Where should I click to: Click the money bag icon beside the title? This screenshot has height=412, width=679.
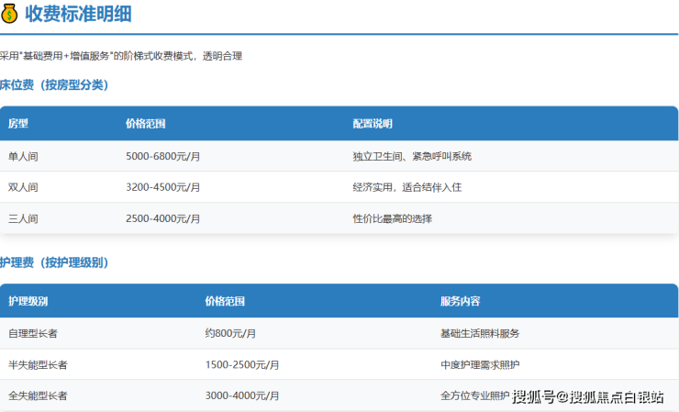[x=9, y=15]
